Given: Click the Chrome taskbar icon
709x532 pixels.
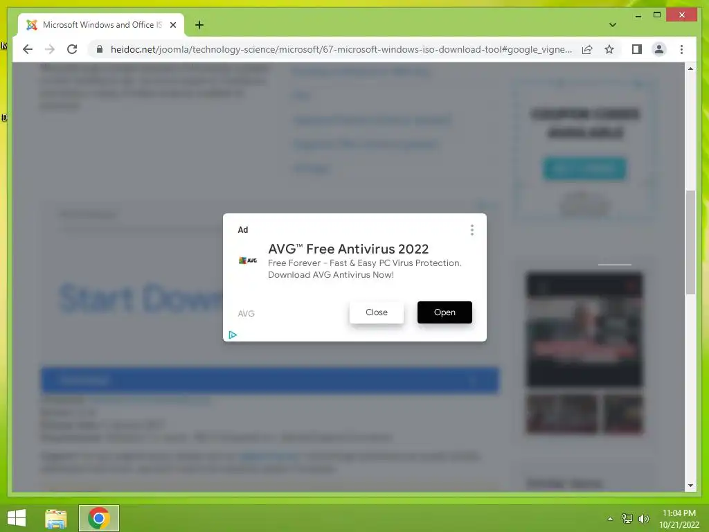Looking at the screenshot, I should (98, 518).
